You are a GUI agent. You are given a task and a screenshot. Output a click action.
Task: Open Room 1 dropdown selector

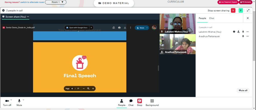[x=56, y=2]
